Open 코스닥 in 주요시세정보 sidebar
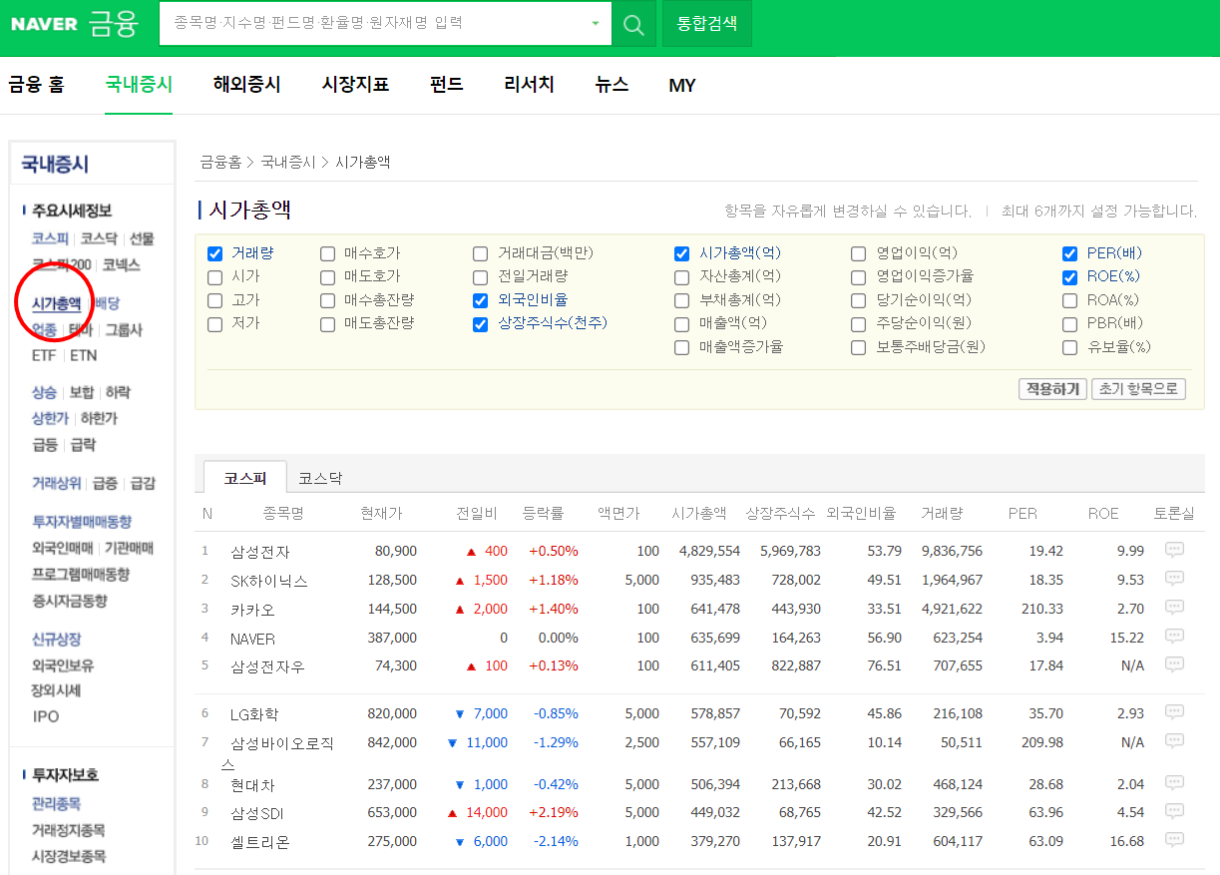 coord(99,239)
